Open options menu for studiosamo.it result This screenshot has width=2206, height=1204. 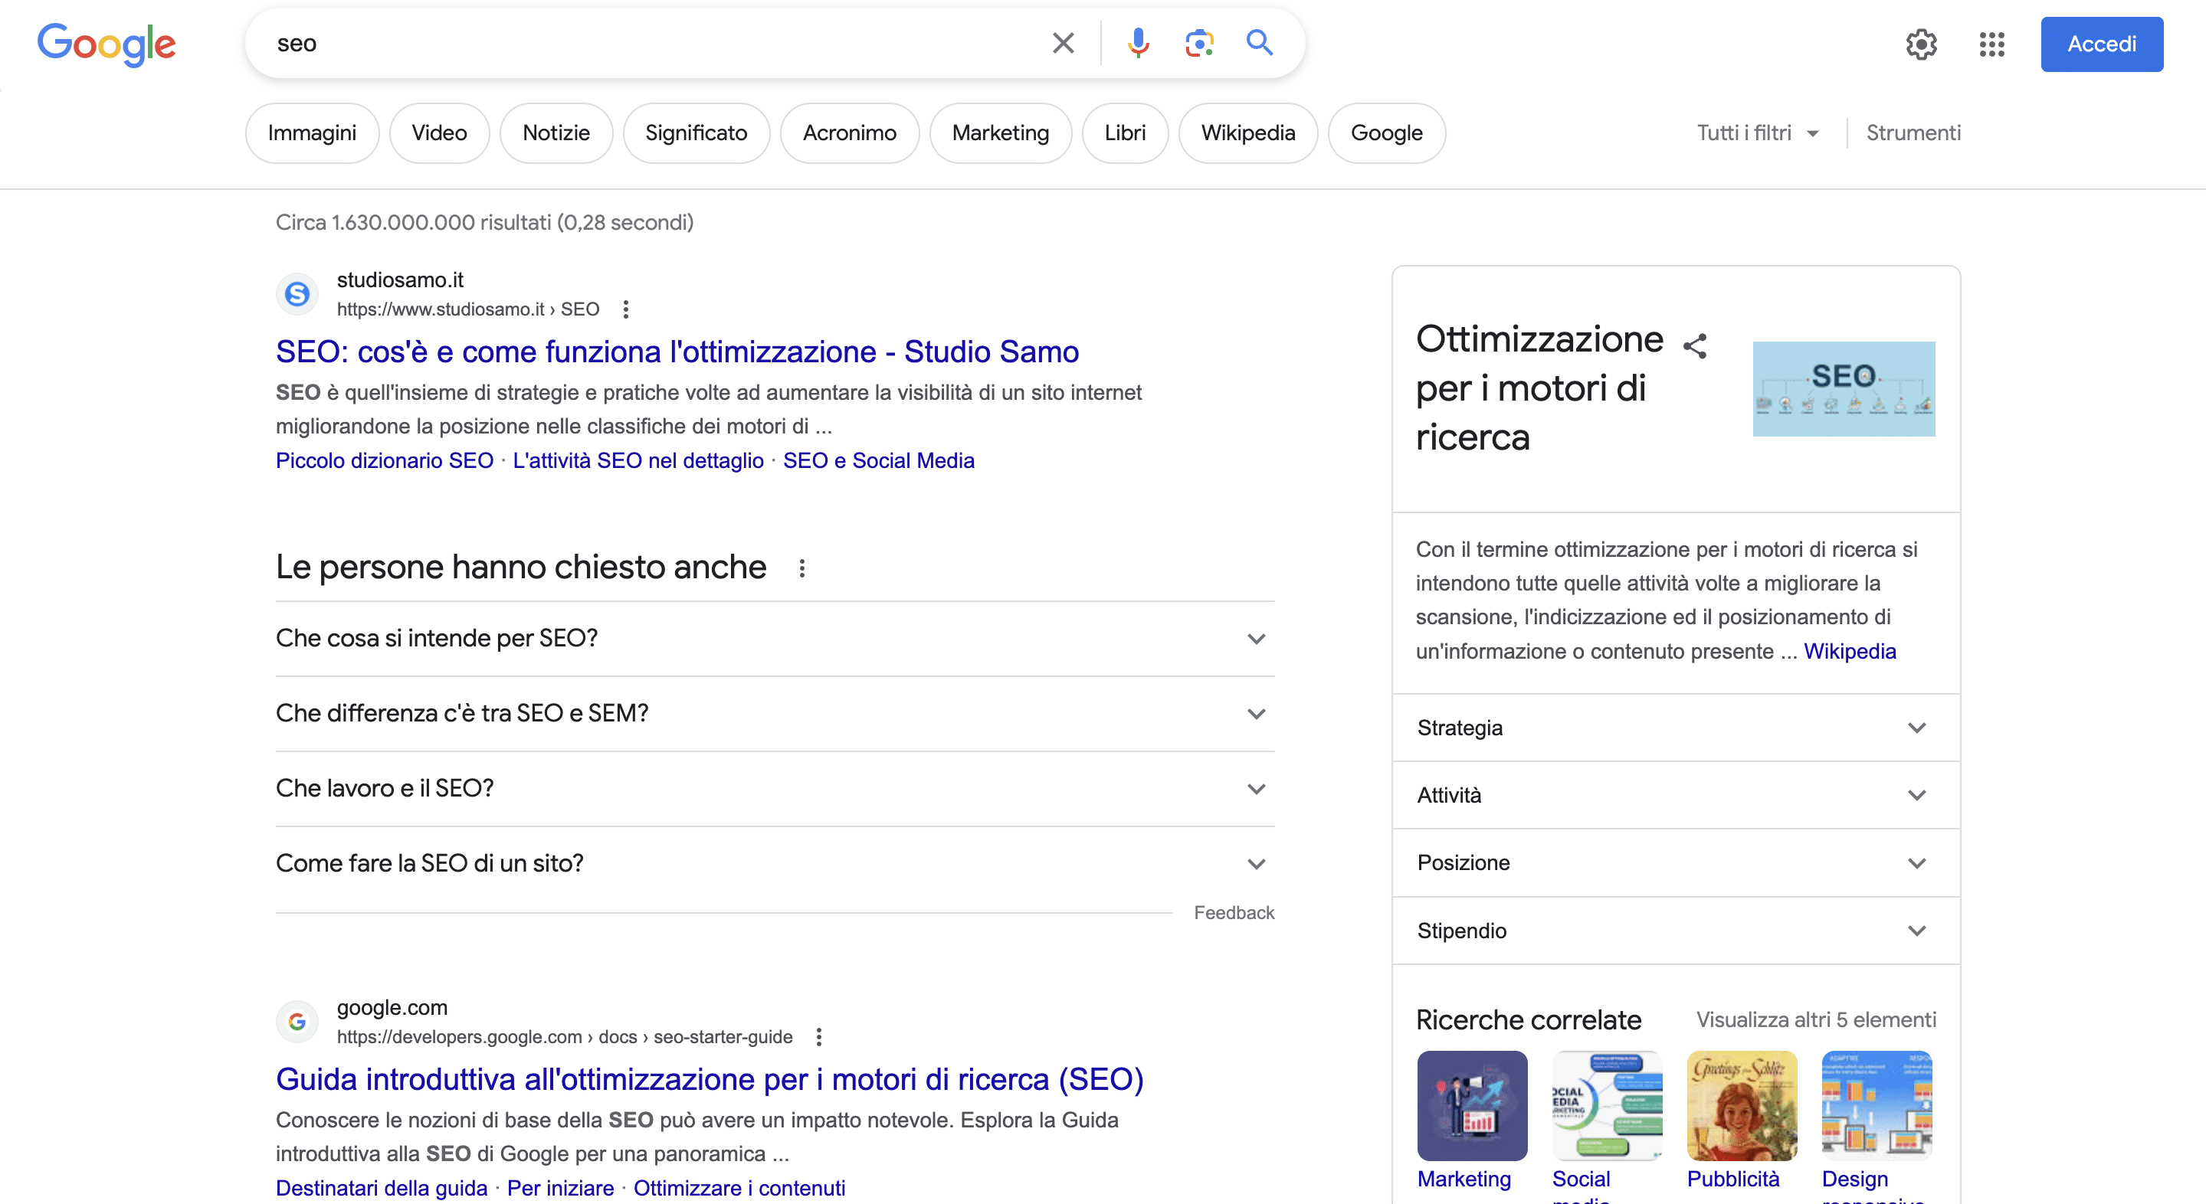[626, 309]
